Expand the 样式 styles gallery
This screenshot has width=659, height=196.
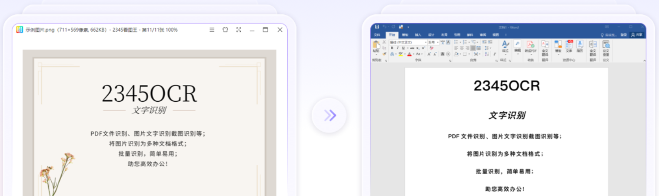pyautogui.click(x=505, y=47)
